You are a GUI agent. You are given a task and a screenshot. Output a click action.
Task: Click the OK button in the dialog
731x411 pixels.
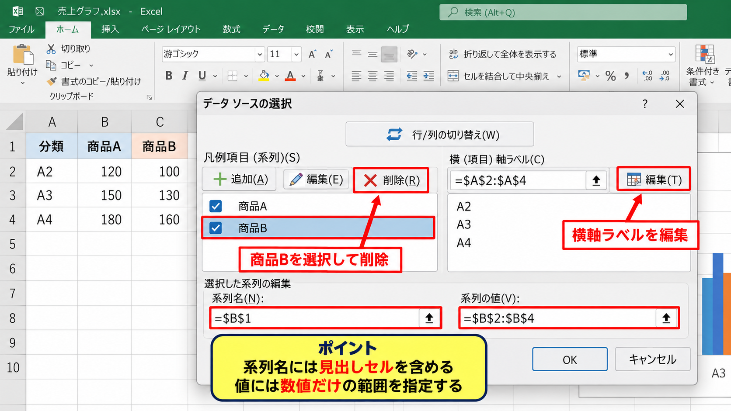570,359
